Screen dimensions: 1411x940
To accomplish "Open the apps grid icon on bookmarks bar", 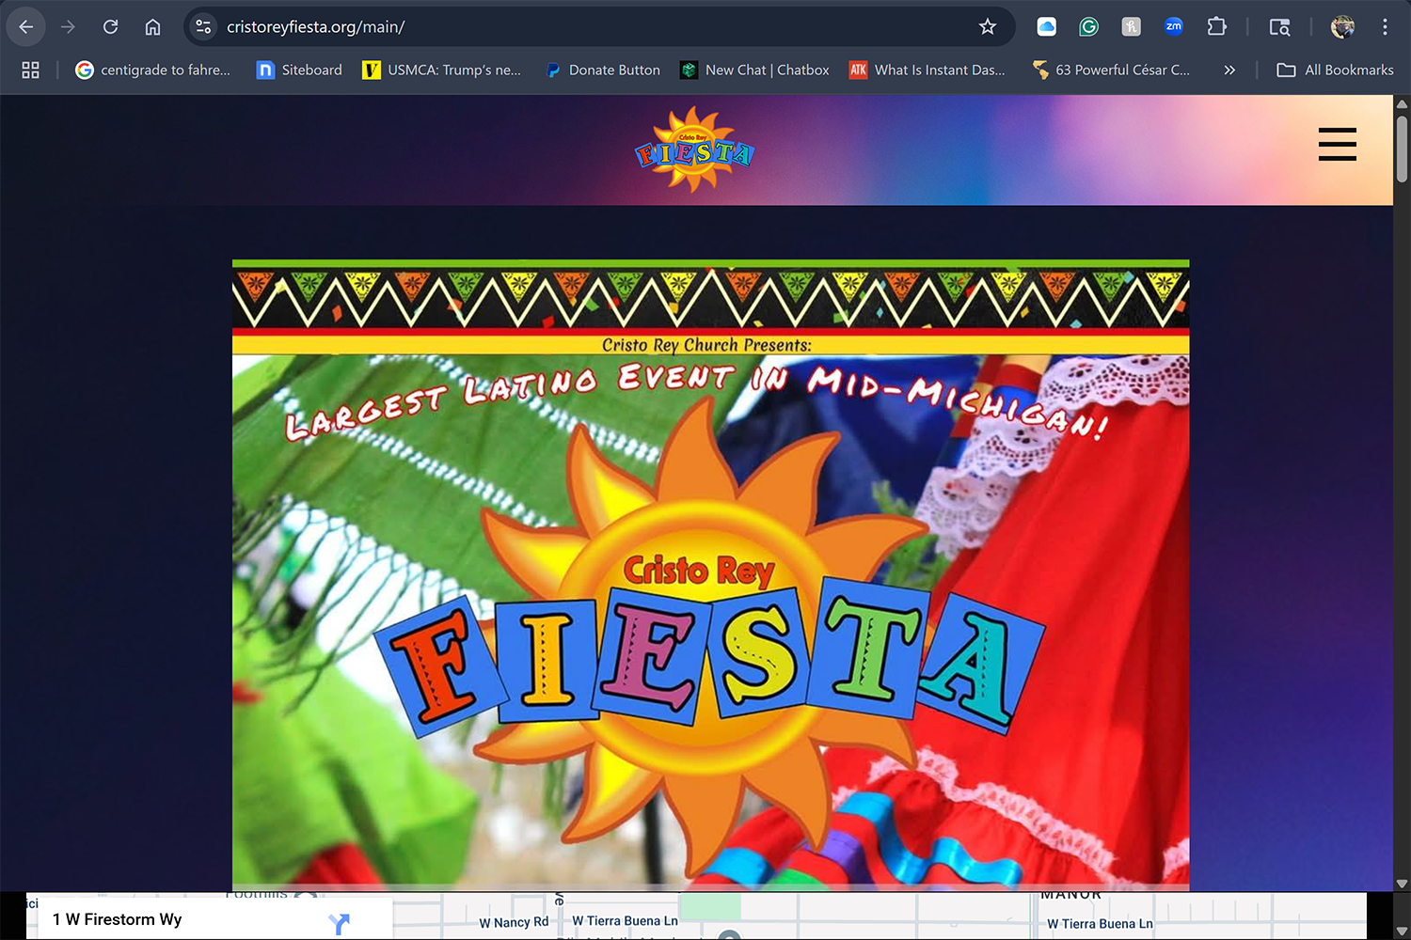I will [30, 70].
